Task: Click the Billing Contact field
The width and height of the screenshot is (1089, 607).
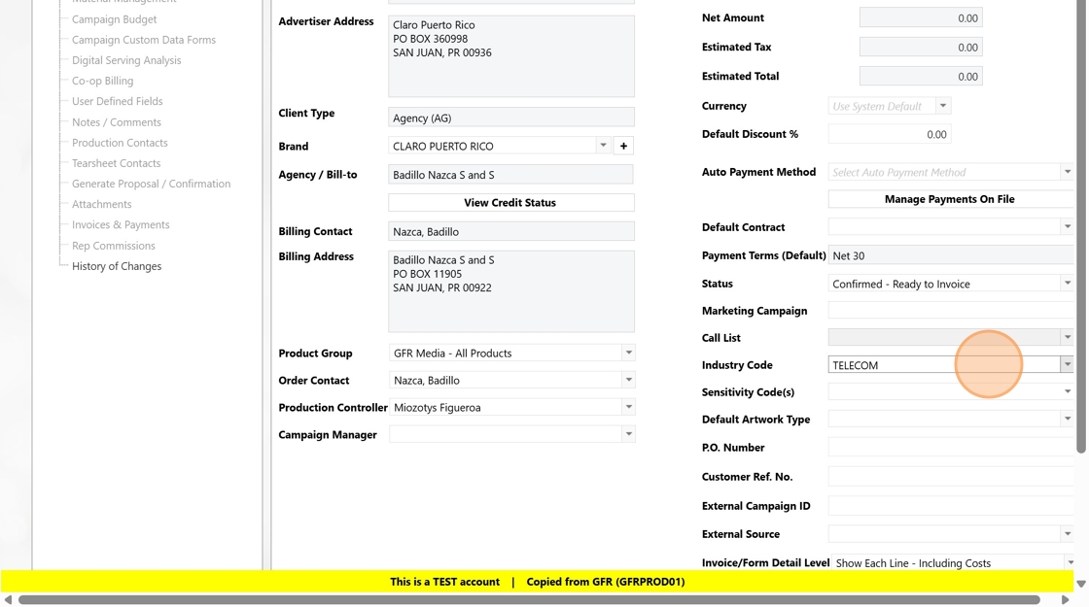Action: (x=511, y=231)
